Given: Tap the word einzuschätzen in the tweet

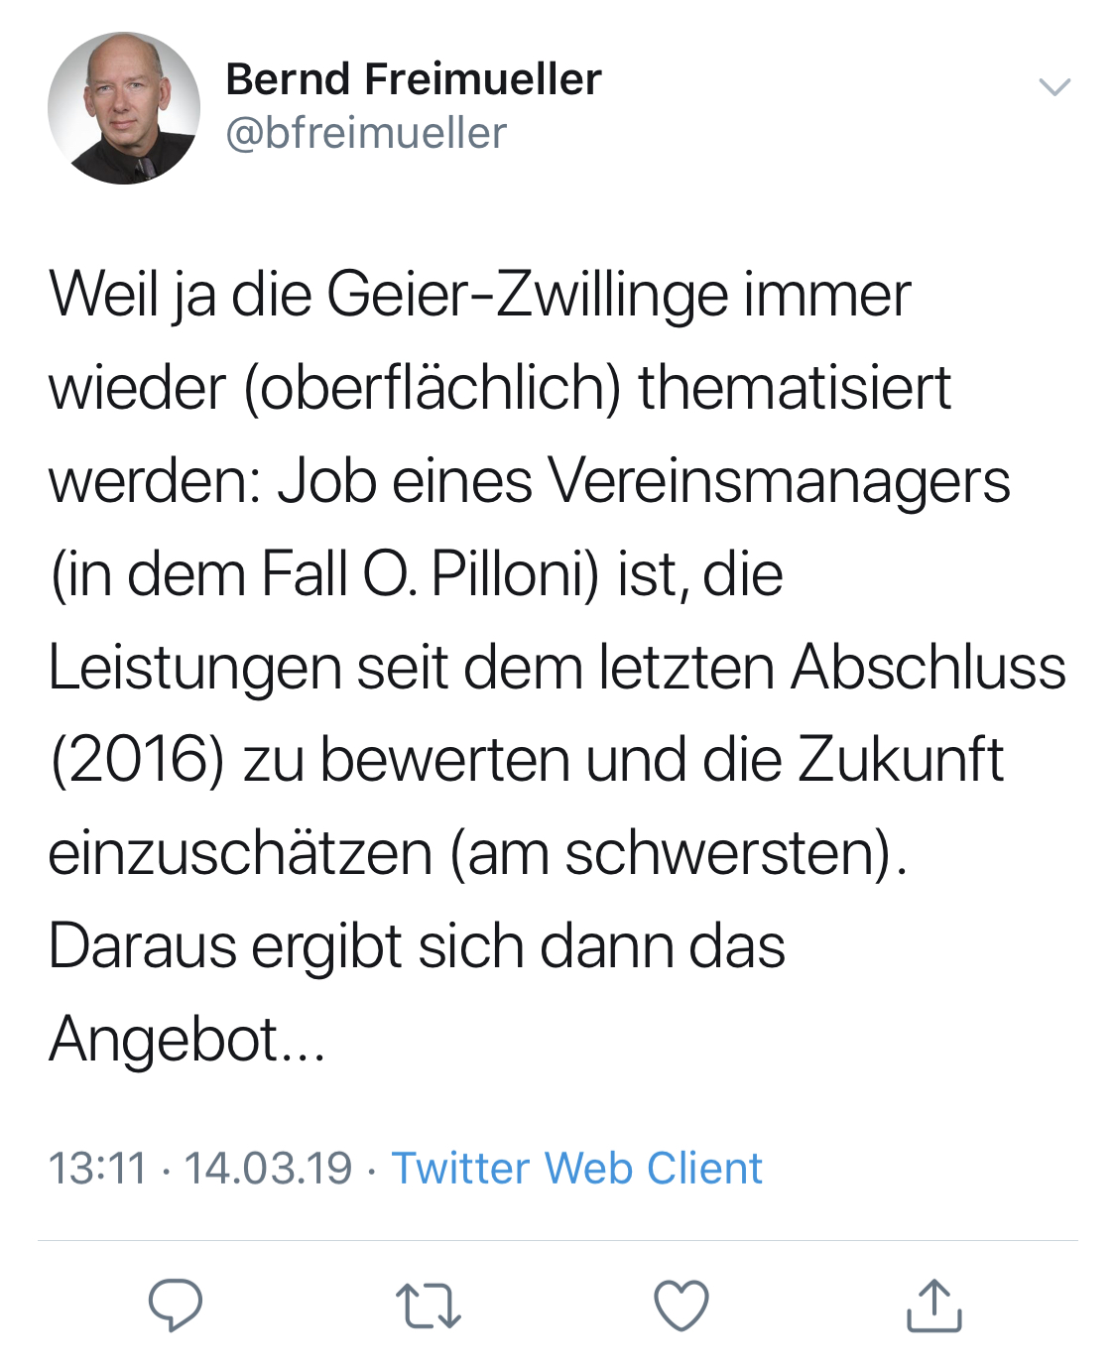Looking at the screenshot, I should (x=239, y=853).
